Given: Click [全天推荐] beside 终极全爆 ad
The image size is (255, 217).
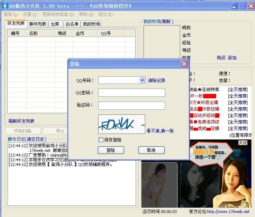Looking at the screenshot, I should 238,103.
